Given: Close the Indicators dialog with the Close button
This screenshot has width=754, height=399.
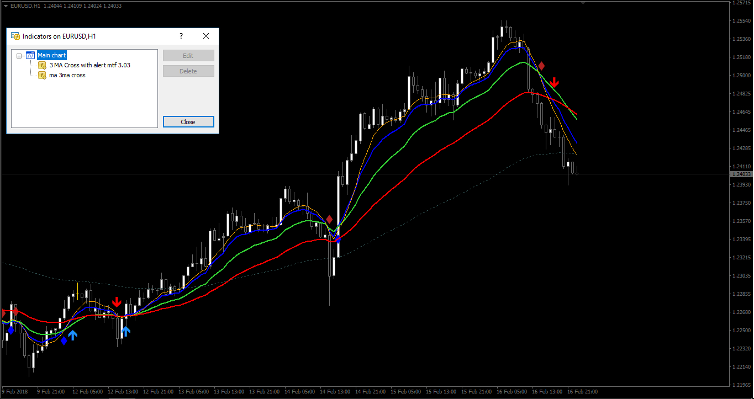Looking at the screenshot, I should pyautogui.click(x=188, y=122).
